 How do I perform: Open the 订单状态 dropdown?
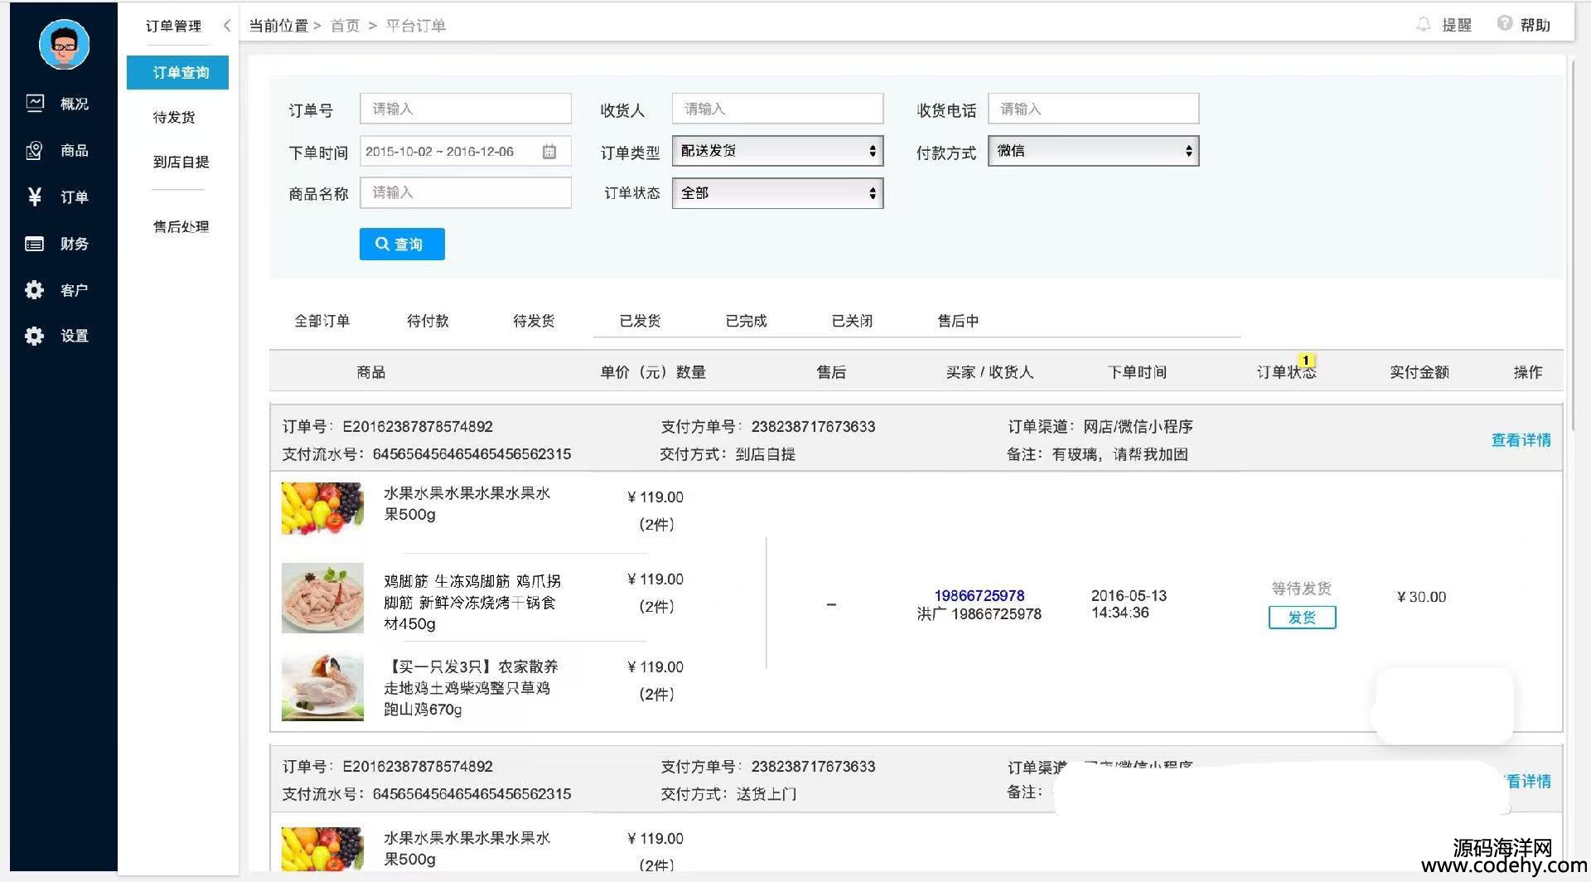coord(777,193)
